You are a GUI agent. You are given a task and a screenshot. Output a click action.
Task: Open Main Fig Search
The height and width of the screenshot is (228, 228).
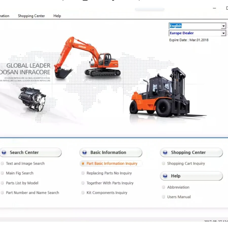click(x=20, y=173)
